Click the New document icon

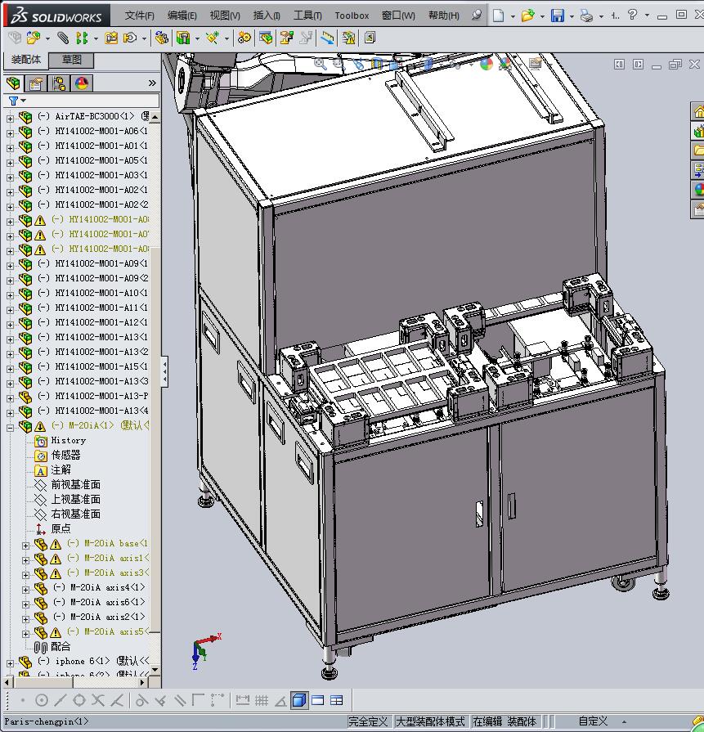point(498,16)
